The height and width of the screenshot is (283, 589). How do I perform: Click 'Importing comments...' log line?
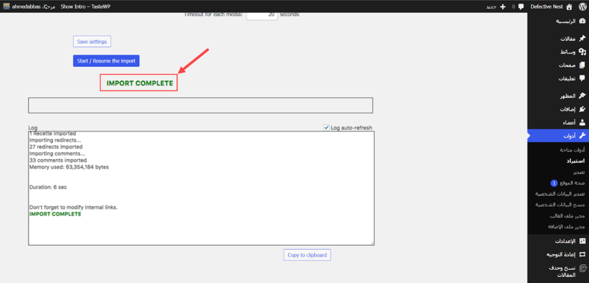pyautogui.click(x=57, y=154)
